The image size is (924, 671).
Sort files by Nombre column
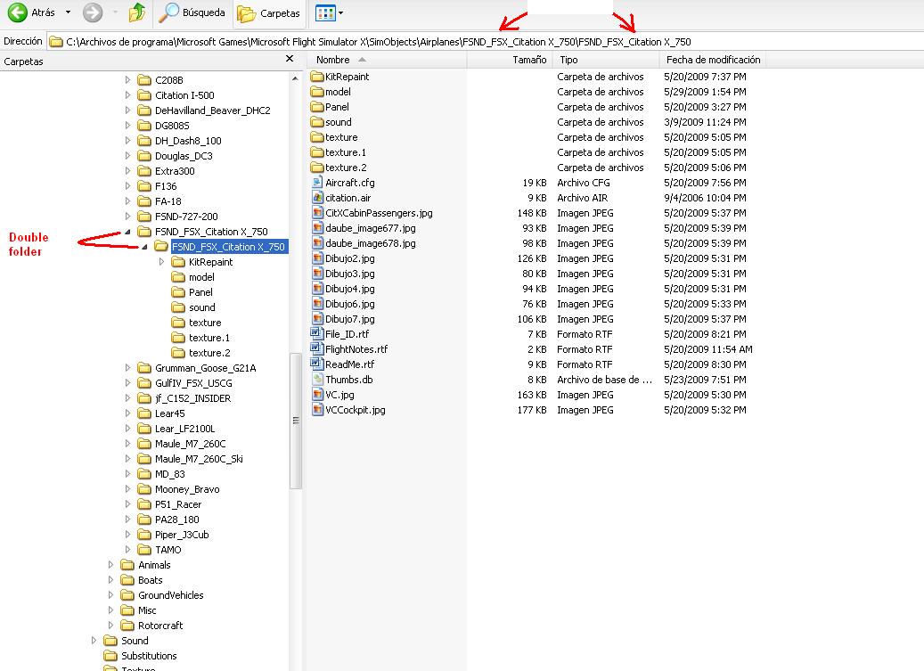pyautogui.click(x=387, y=60)
